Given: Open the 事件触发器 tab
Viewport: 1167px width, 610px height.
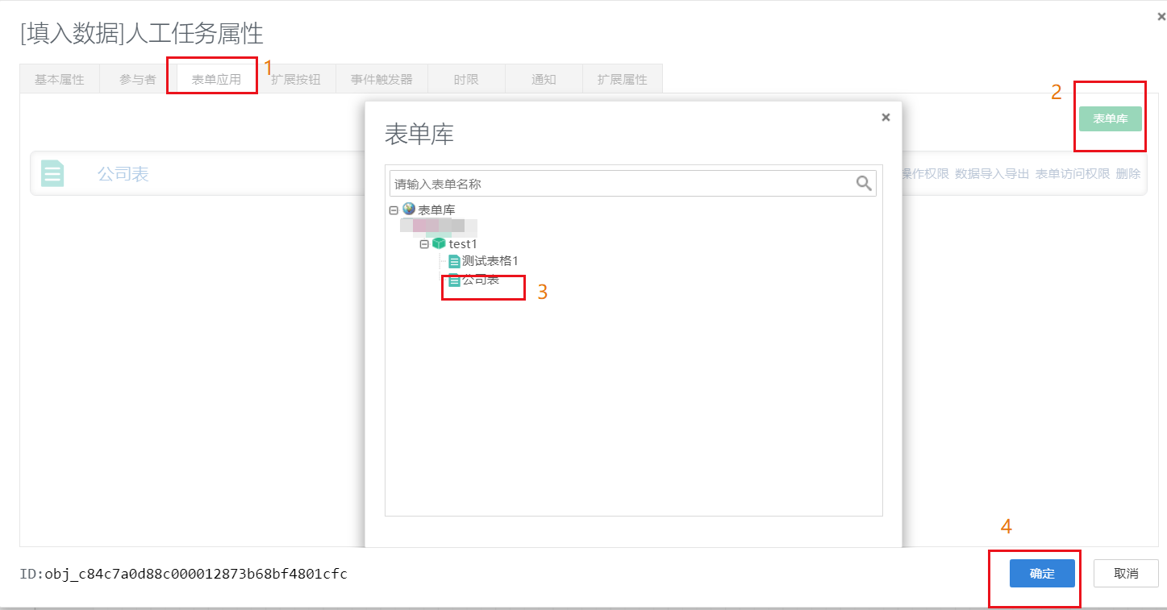Looking at the screenshot, I should pos(381,77).
